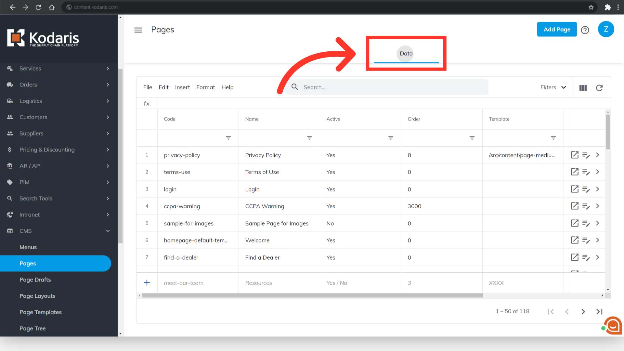Click the columns view icon

click(x=583, y=88)
